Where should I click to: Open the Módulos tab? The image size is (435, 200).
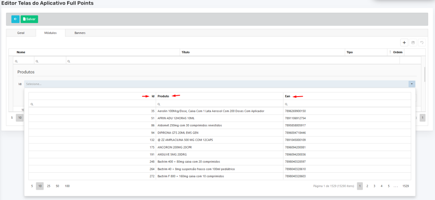pos(51,33)
